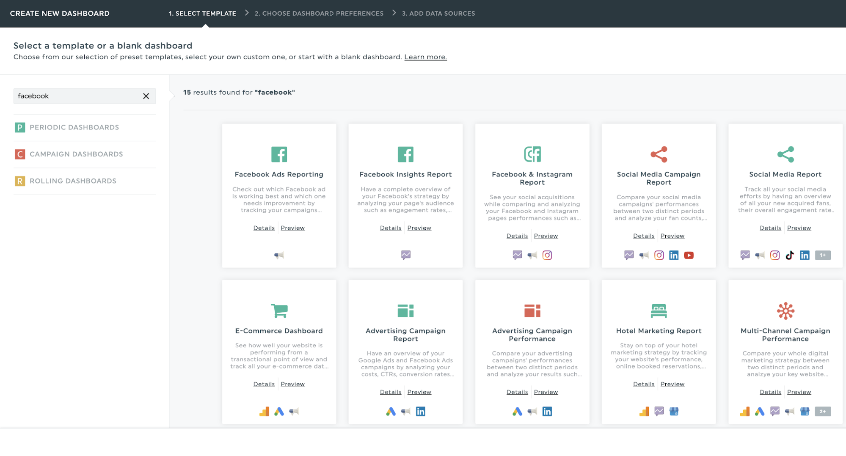Click the LinkedIn icon under Social Media Campaign Report
The width and height of the screenshot is (846, 456).
coord(674,255)
